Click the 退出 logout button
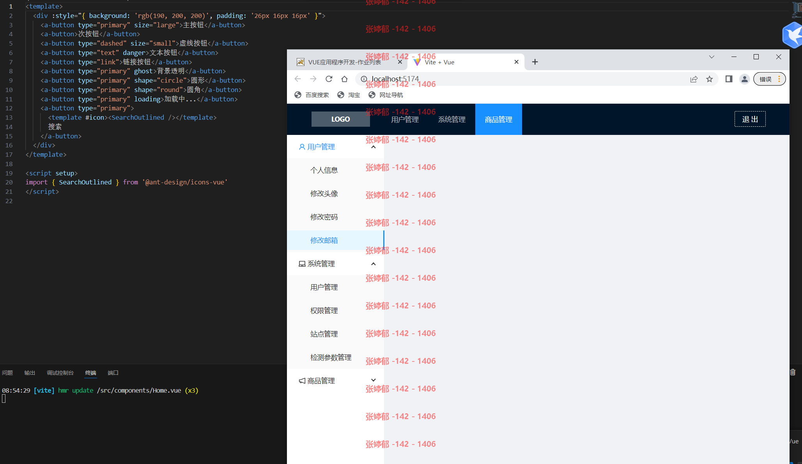This screenshot has width=802, height=464. [x=750, y=119]
